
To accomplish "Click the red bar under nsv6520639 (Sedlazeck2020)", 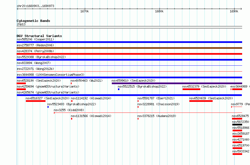I will pyautogui.click(x=201, y=101).
